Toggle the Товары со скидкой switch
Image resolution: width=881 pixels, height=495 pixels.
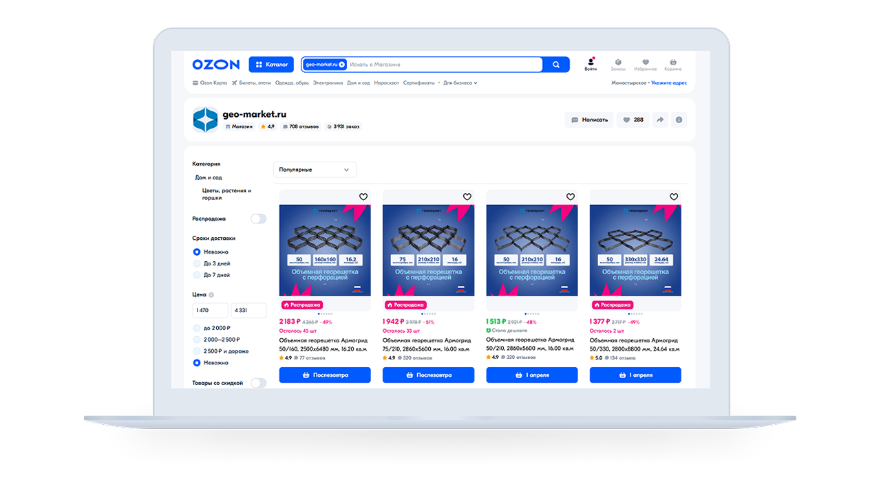coord(258,383)
